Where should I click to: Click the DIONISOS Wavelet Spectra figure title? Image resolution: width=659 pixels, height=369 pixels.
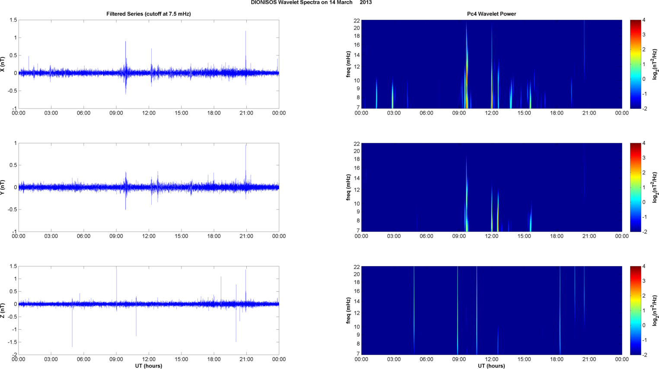pyautogui.click(x=311, y=3)
